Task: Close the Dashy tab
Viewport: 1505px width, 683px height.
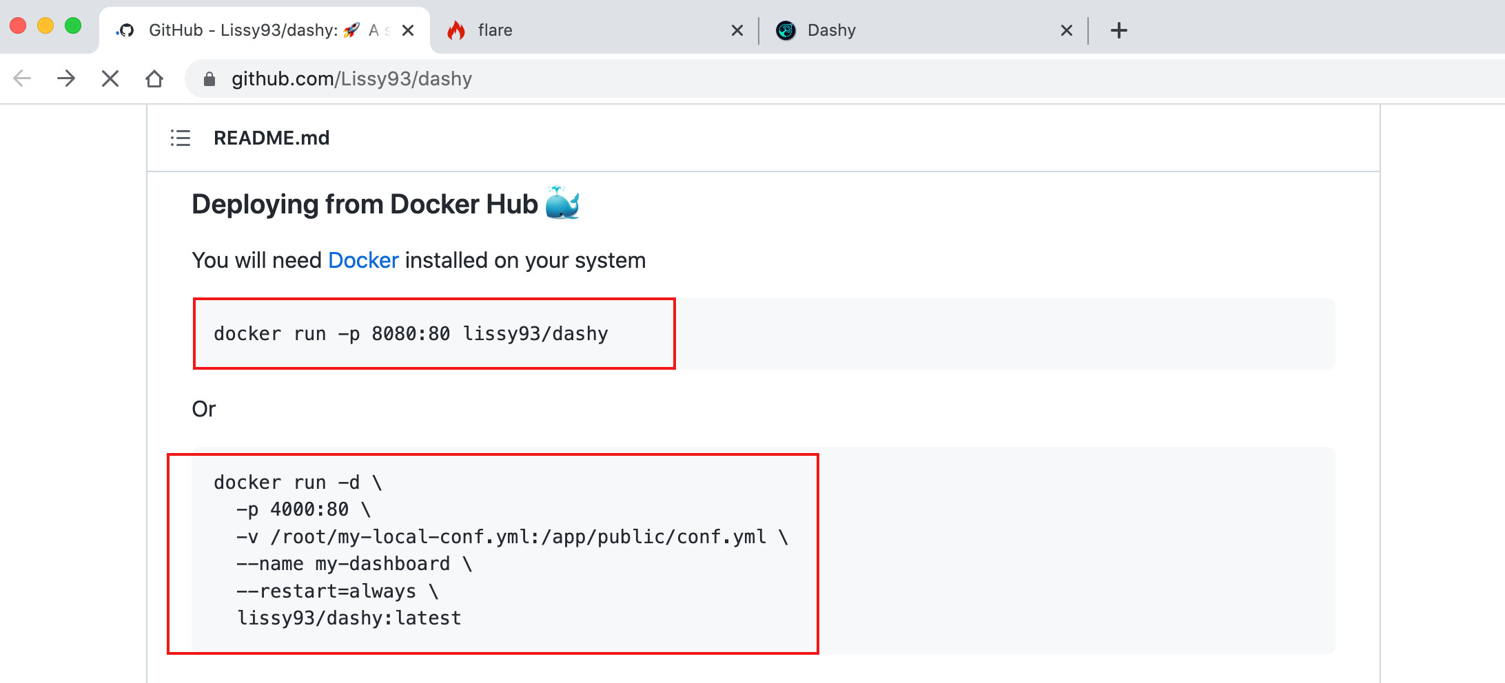Action: pos(1066,30)
